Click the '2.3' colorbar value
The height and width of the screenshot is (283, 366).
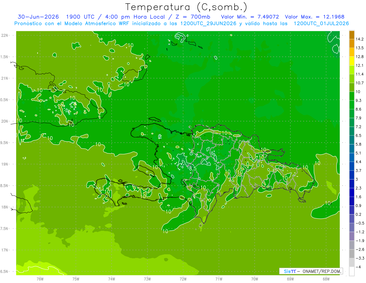359,188
